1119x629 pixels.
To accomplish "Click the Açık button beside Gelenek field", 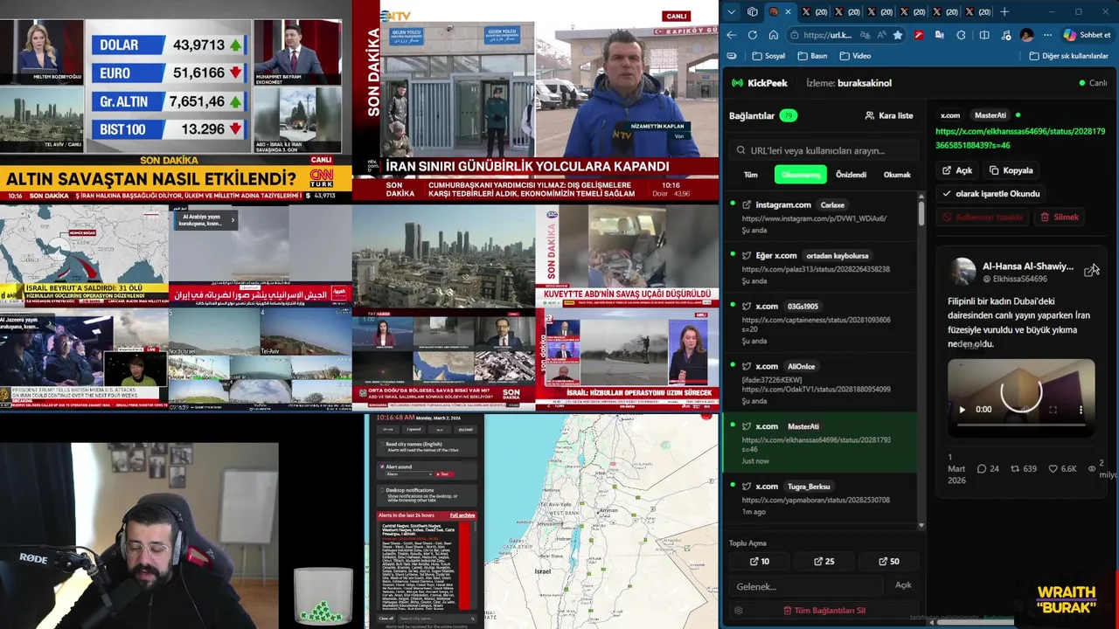I will point(903,585).
